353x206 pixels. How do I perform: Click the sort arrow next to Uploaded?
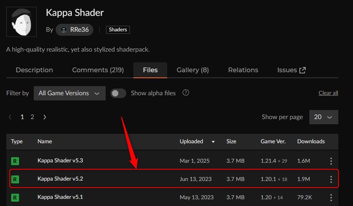(213, 142)
